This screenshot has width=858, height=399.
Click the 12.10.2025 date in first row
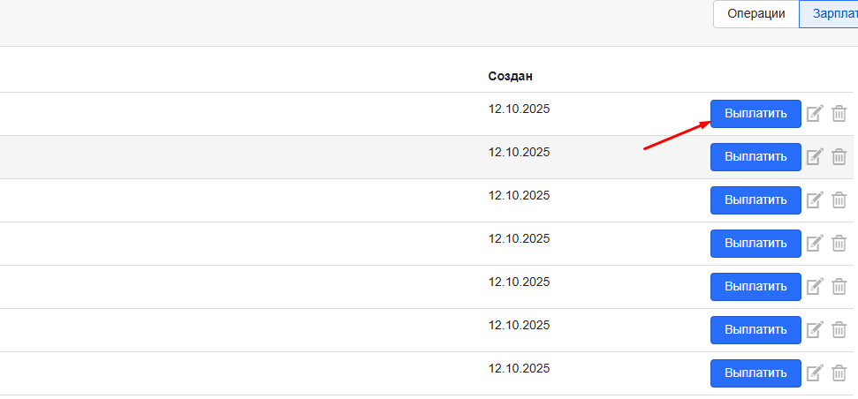pyautogui.click(x=519, y=109)
